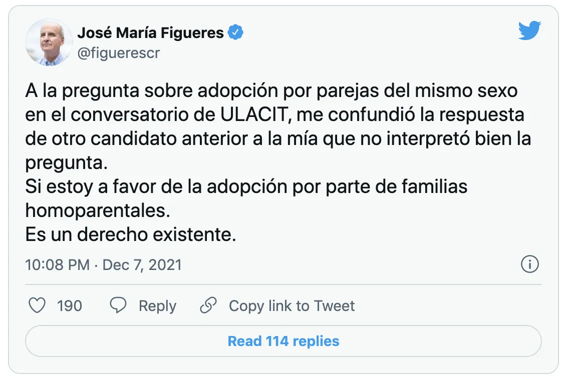
Task: Select Copy link to Tweet text
Action: [292, 305]
